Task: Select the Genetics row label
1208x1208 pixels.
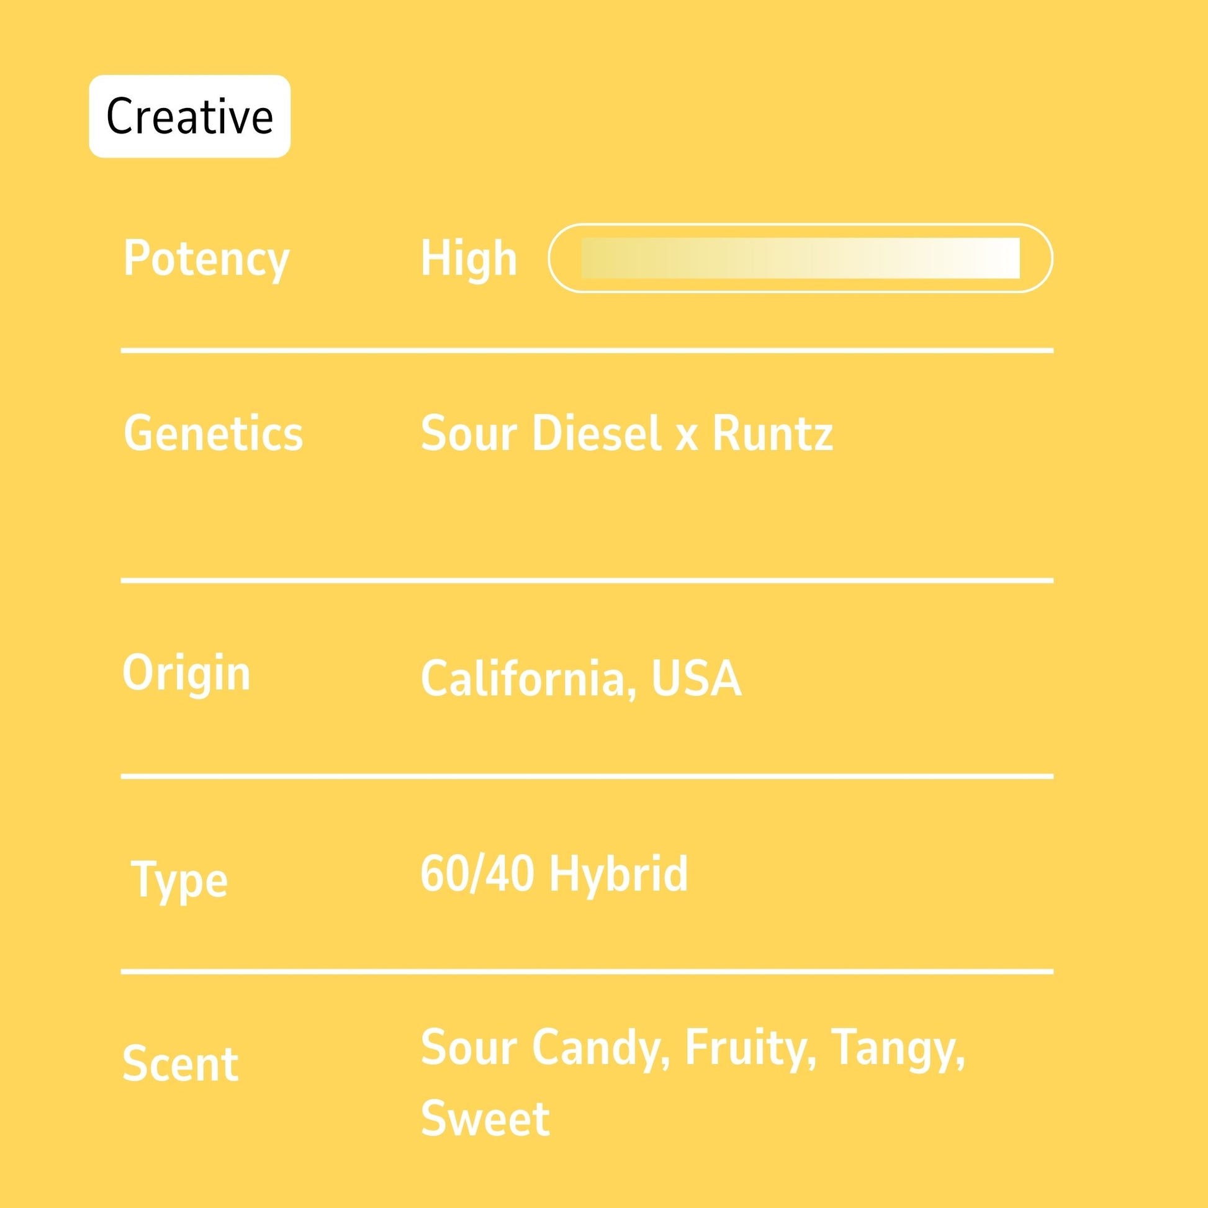Action: coord(213,433)
